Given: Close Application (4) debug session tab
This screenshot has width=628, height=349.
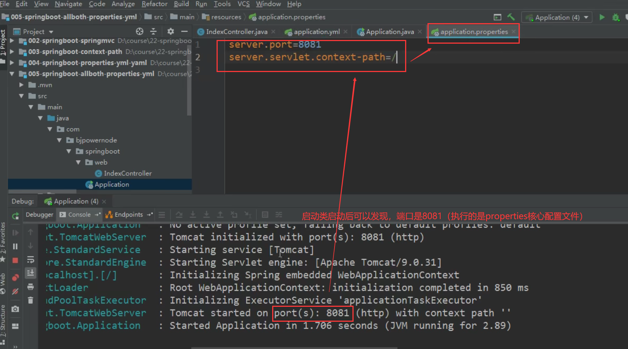Looking at the screenshot, I should click(104, 202).
